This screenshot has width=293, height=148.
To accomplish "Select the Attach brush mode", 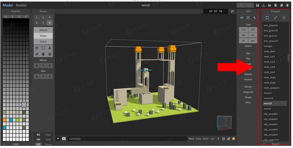I will pos(43,30).
